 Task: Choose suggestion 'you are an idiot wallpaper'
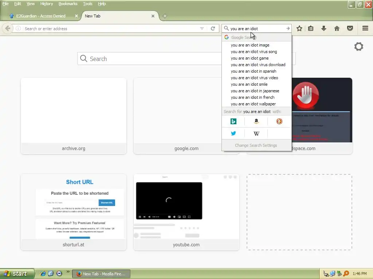tap(256, 104)
